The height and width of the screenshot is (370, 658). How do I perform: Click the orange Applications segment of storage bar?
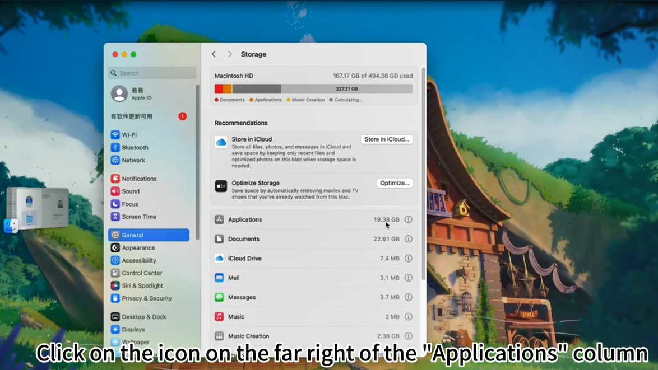228,89
